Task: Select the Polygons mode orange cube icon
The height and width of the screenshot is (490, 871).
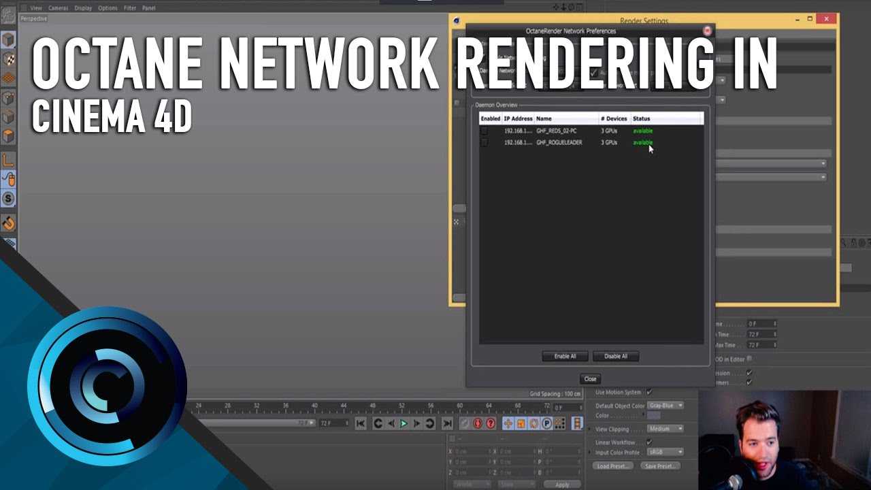Action: tap(8, 135)
